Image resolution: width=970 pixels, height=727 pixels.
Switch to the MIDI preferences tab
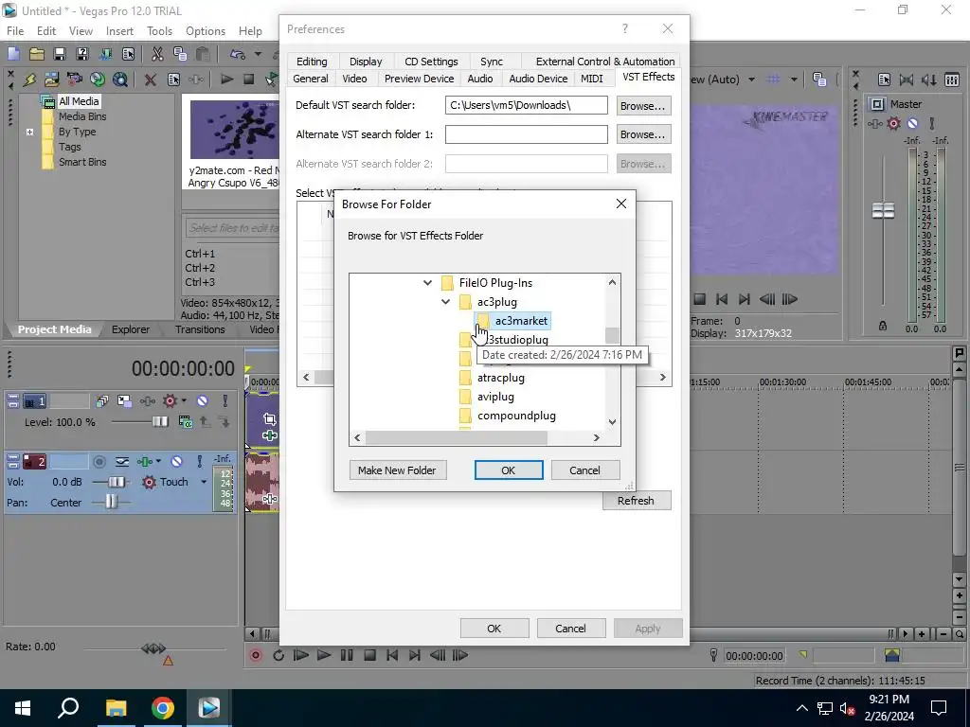pyautogui.click(x=591, y=79)
